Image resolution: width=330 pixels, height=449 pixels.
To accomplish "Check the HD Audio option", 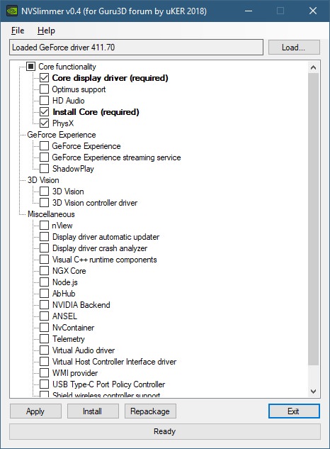I will pyautogui.click(x=44, y=101).
